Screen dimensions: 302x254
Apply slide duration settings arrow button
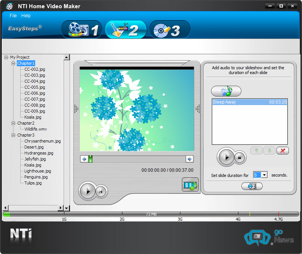(x=252, y=186)
